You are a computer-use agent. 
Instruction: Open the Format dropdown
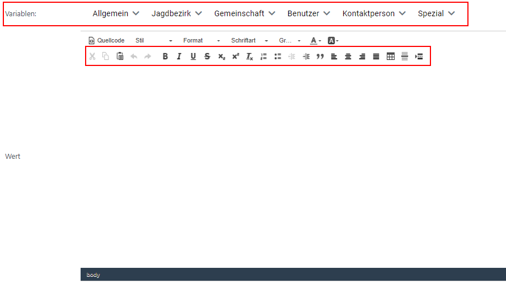coord(202,41)
